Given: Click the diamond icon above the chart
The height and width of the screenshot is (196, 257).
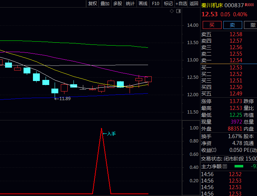Looking at the screenshot, I should (x=172, y=11).
